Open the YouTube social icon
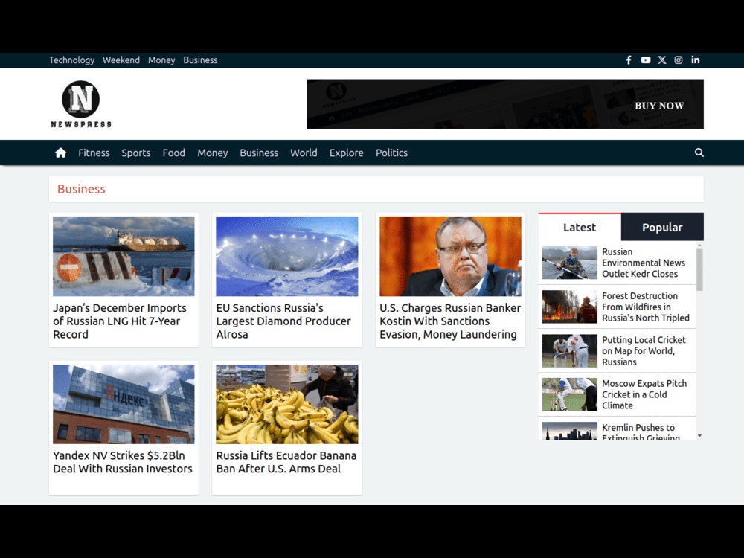744x558 pixels. pyautogui.click(x=645, y=60)
